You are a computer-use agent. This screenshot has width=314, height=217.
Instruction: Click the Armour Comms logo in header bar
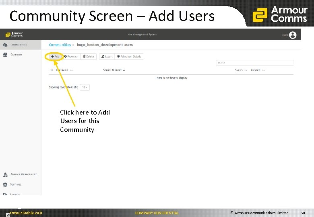[14, 35]
